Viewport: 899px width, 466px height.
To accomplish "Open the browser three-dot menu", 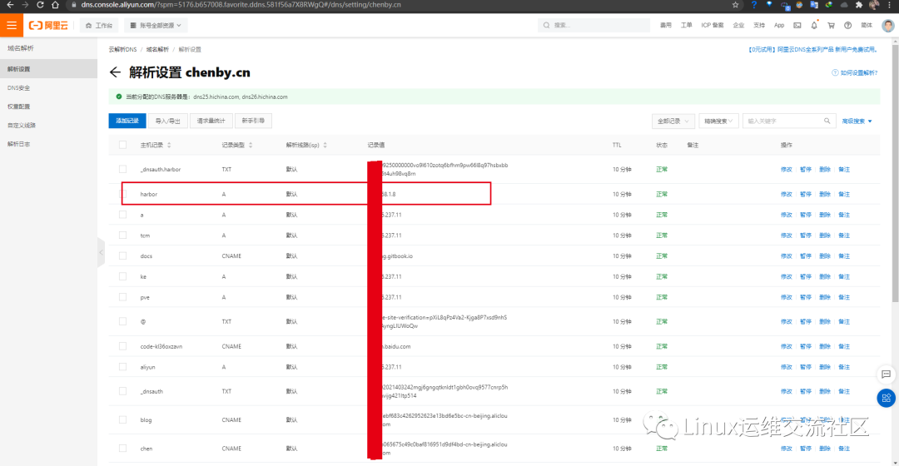I will (x=890, y=5).
